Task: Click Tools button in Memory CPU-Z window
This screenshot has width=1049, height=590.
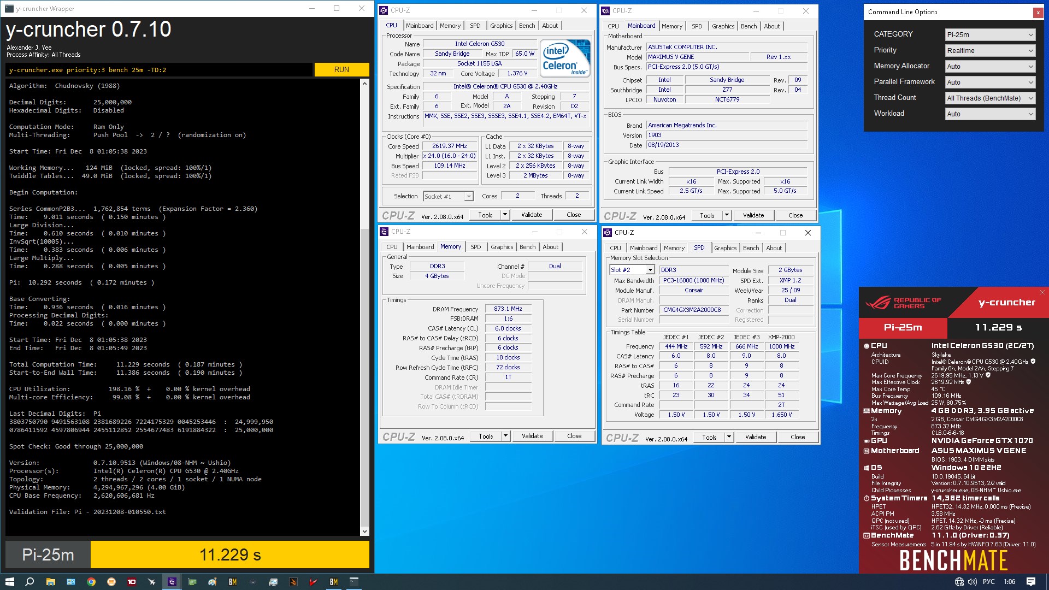Action: 486,436
